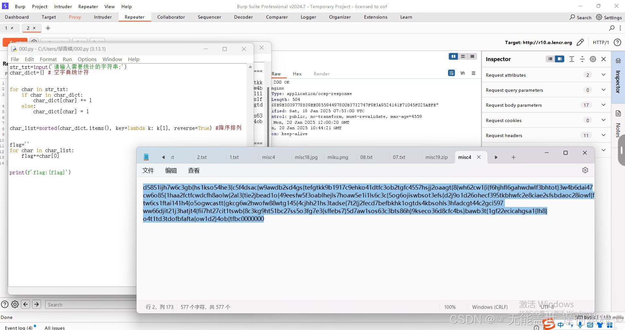The image size is (625, 330).
Task: Click the Sogou input method tray icon
Action: 549,324
